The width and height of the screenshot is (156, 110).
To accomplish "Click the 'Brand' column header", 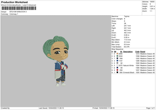I will pos(143,52).
